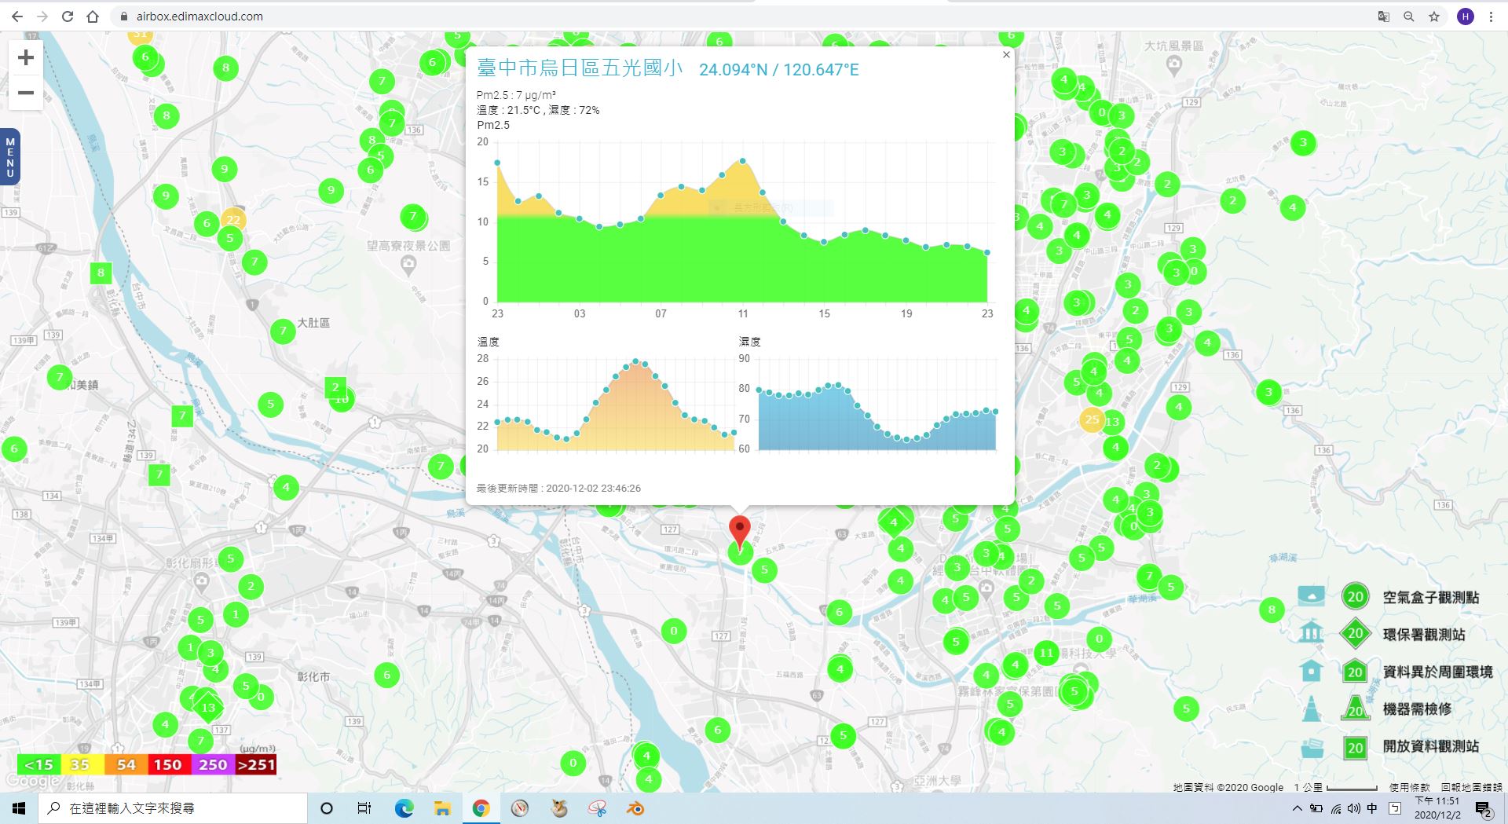Open the yellow 22 sensor marker
This screenshot has width=1508, height=824.
click(x=233, y=221)
